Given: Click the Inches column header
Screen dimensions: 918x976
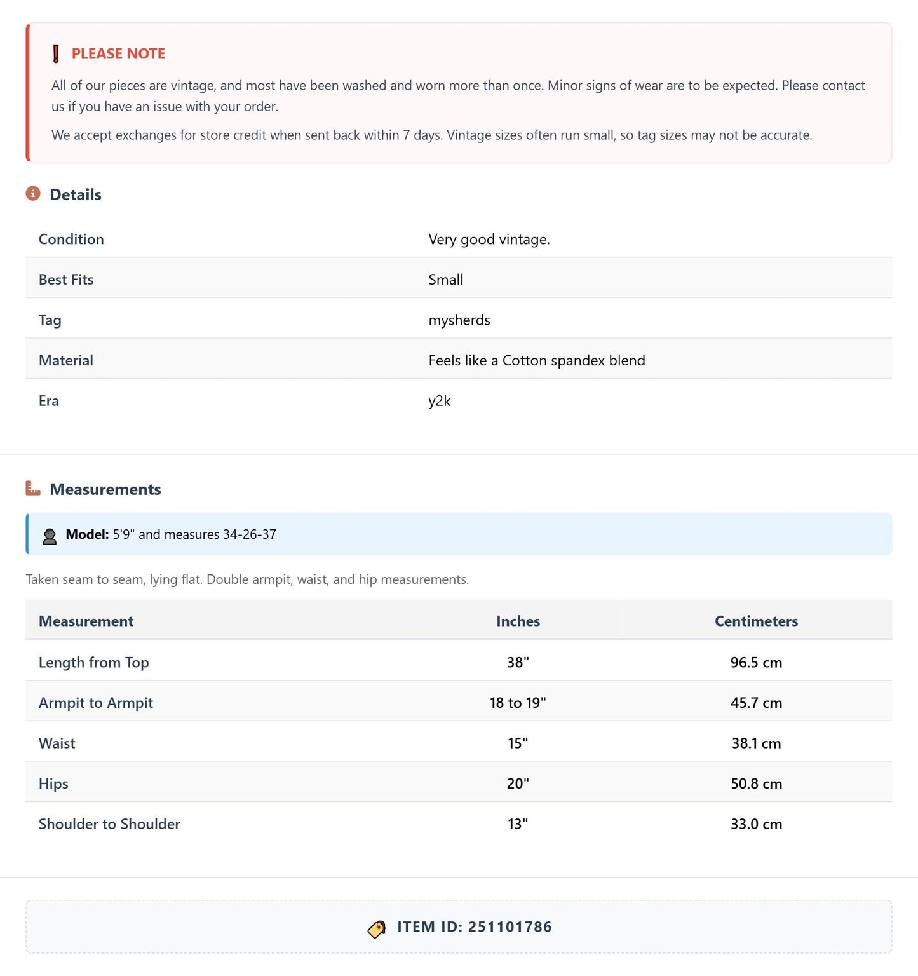Looking at the screenshot, I should 518,621.
